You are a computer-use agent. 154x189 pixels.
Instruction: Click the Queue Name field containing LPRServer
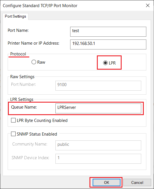98,108
